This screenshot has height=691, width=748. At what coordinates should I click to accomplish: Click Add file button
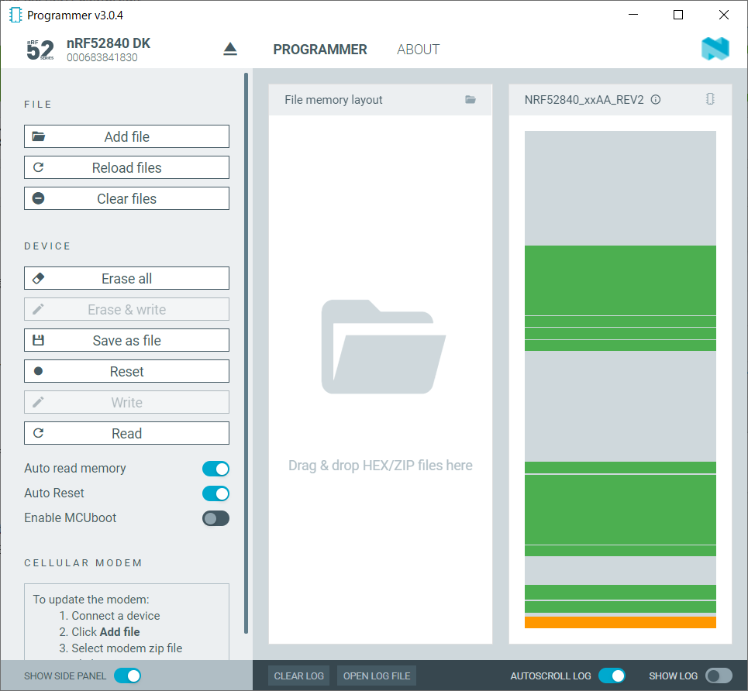pos(126,136)
